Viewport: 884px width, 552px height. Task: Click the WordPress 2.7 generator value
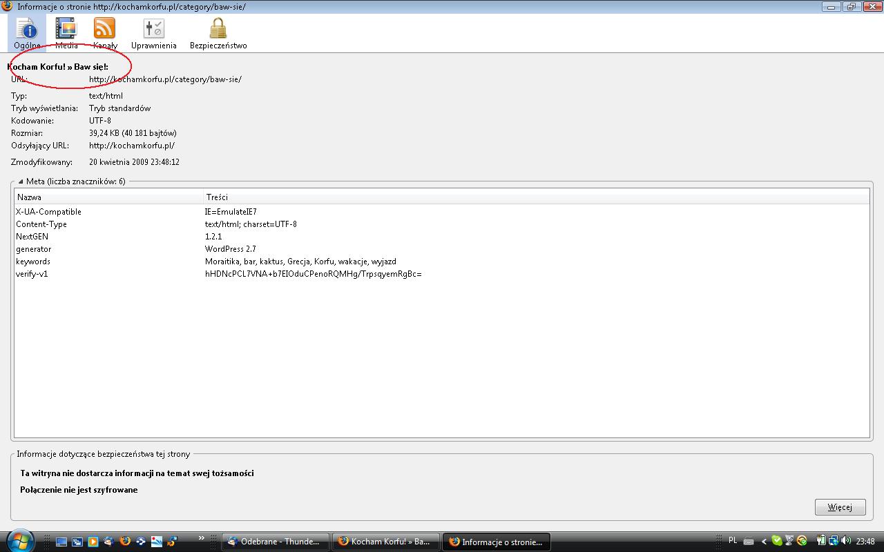pyautogui.click(x=231, y=249)
